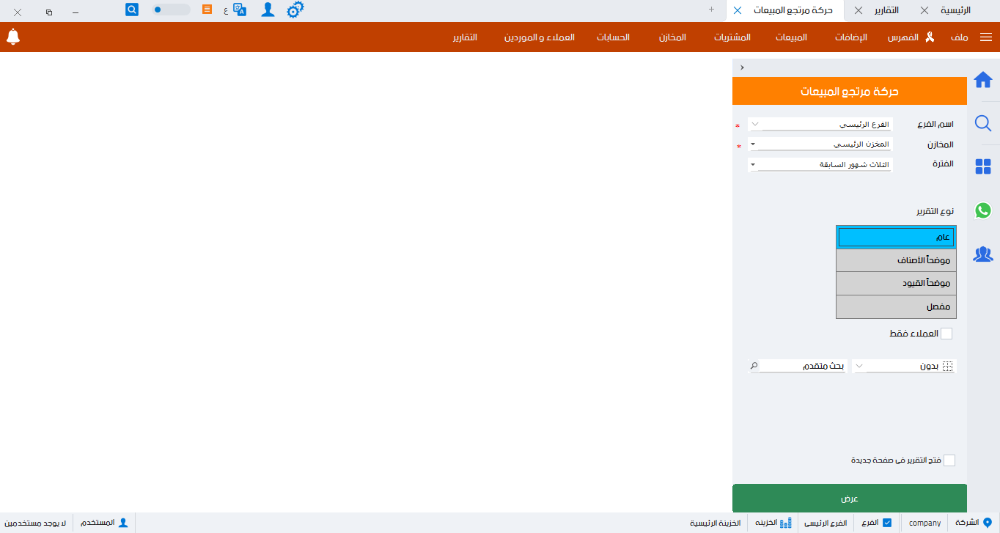
Task: Toggle the blue slider switch in title bar
Action: pos(171,10)
